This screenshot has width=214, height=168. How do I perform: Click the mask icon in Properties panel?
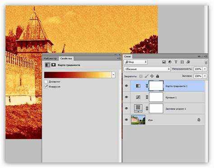point(53,65)
